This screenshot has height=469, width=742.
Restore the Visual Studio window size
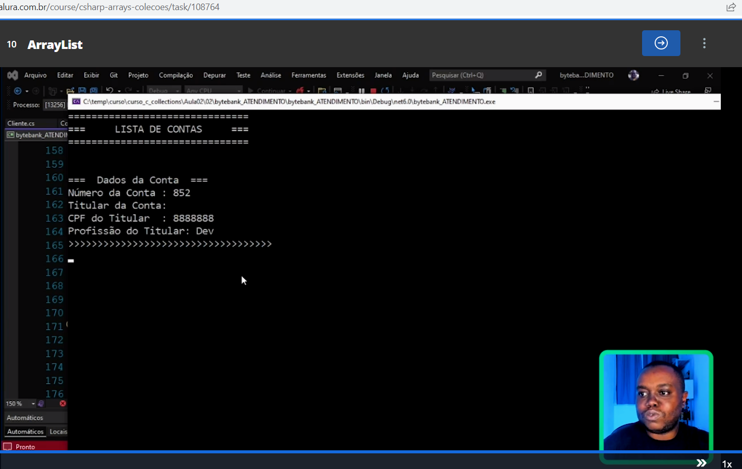pyautogui.click(x=685, y=76)
